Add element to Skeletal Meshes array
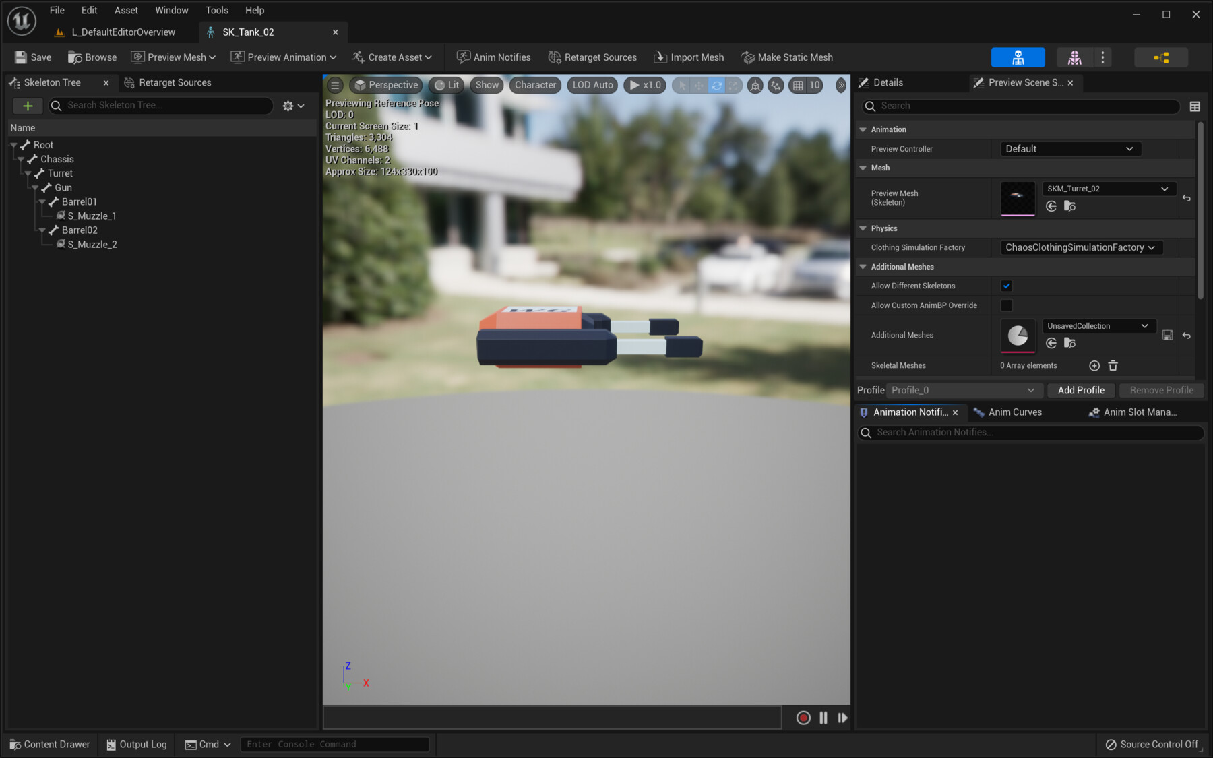Image resolution: width=1213 pixels, height=758 pixels. point(1094,366)
